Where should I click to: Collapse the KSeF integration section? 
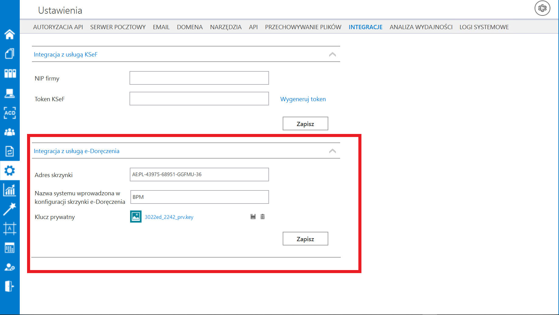coord(332,55)
